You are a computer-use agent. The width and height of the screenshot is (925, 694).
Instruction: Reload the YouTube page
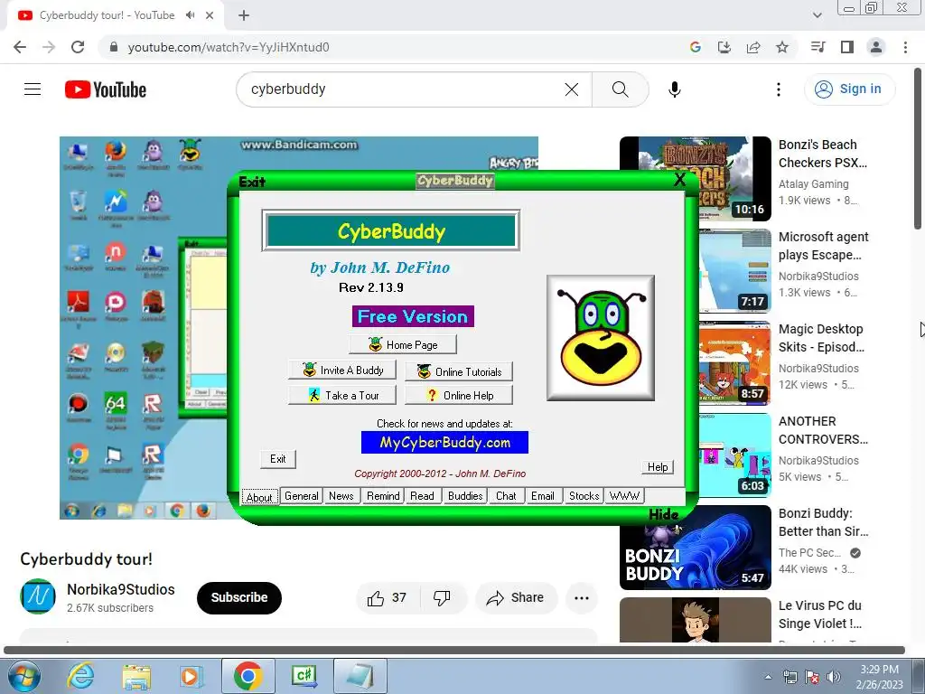click(78, 47)
